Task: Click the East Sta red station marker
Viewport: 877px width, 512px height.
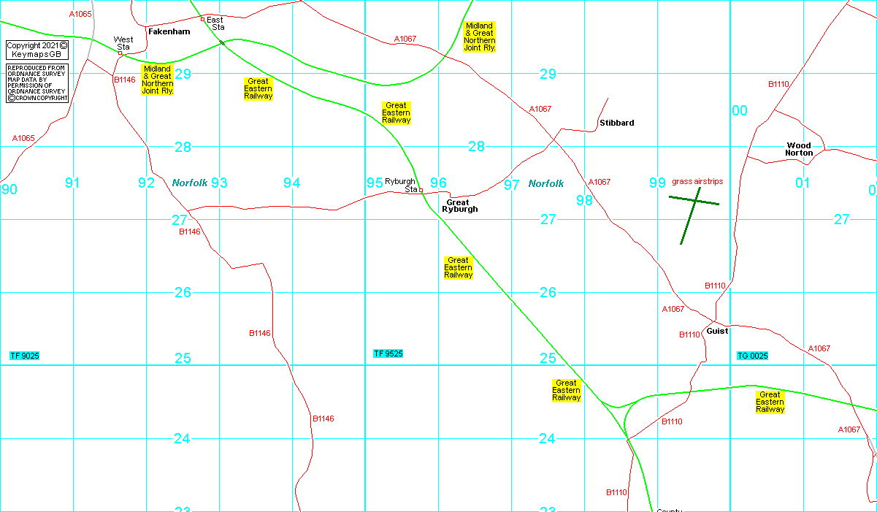Action: pyautogui.click(x=203, y=19)
